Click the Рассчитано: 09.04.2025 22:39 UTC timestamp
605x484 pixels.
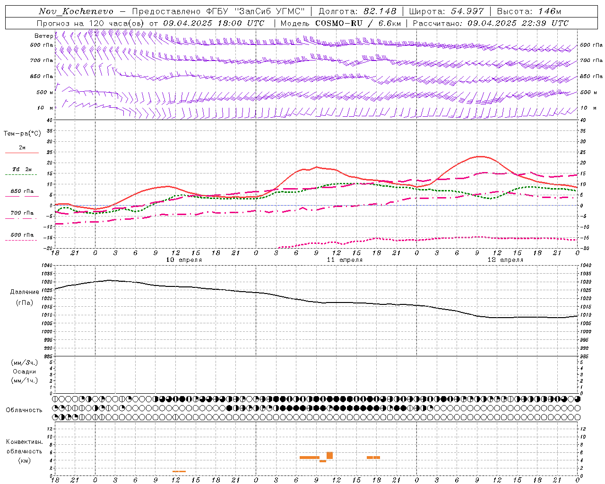click(x=491, y=23)
